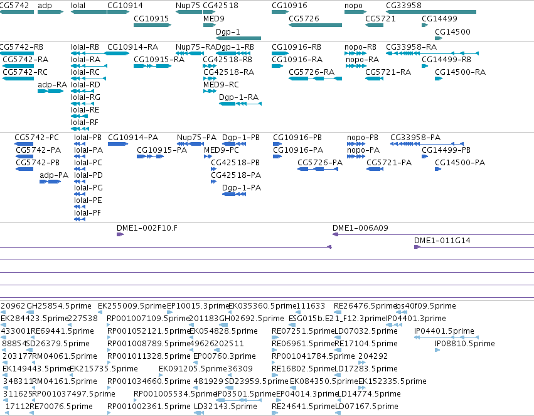Click the EK255009.5prime label
The height and width of the screenshot is (416, 534).
132,306
